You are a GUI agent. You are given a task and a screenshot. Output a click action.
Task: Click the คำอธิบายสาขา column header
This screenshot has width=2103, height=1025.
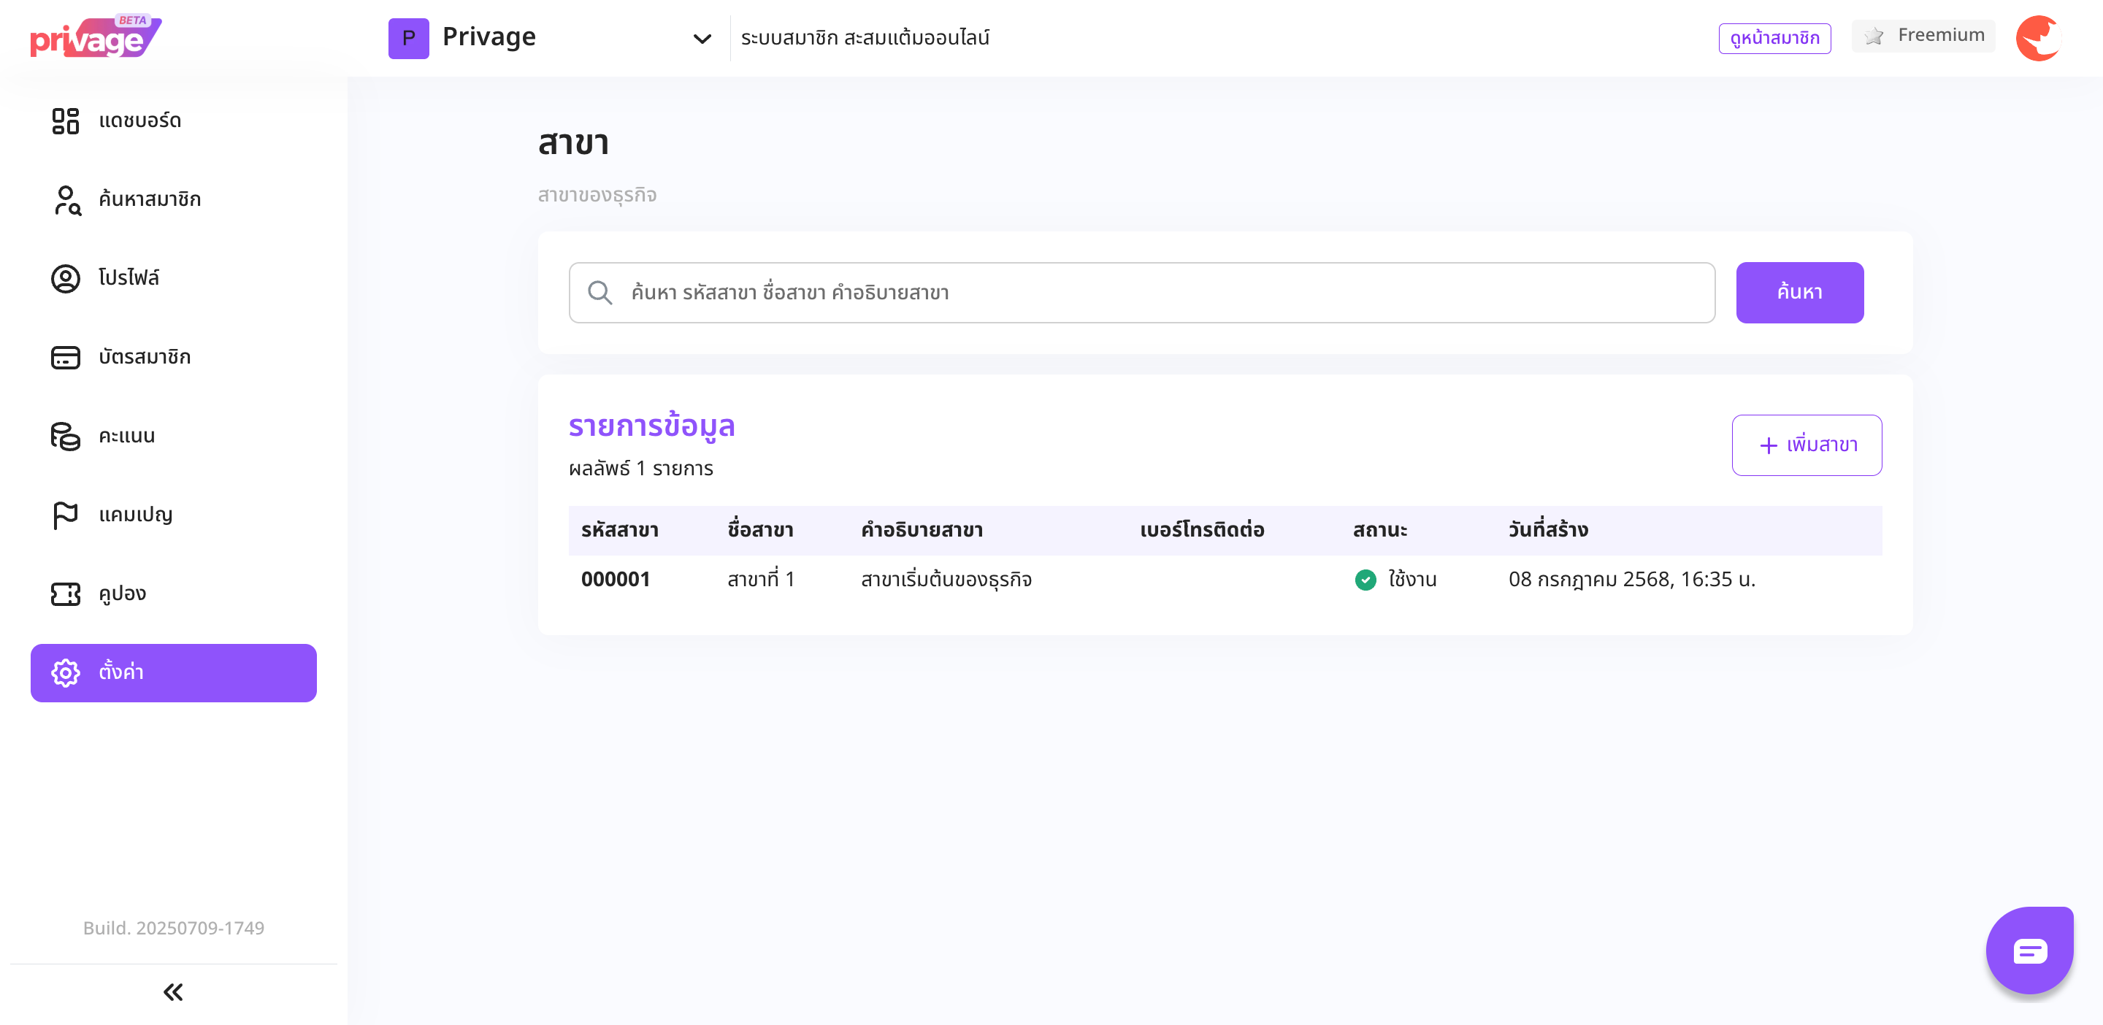tap(922, 531)
